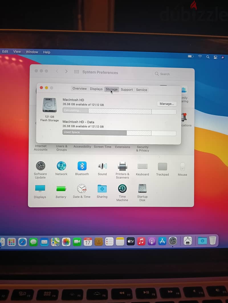
Task: Open Sound preferences
Action: [102, 166]
